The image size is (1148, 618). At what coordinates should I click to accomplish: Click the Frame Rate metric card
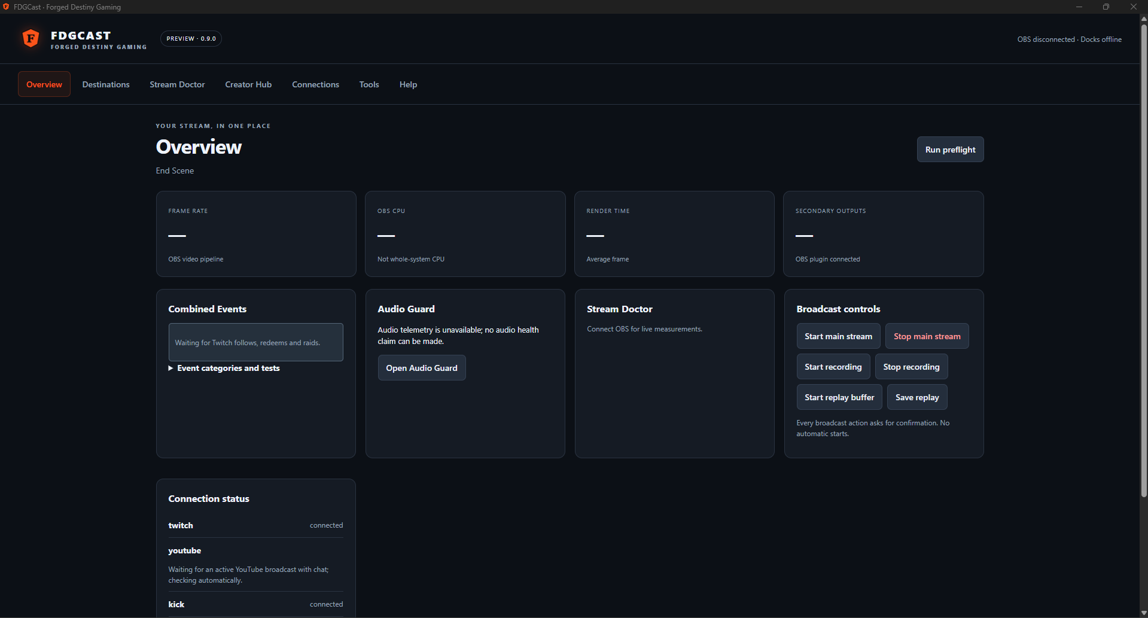pos(256,234)
